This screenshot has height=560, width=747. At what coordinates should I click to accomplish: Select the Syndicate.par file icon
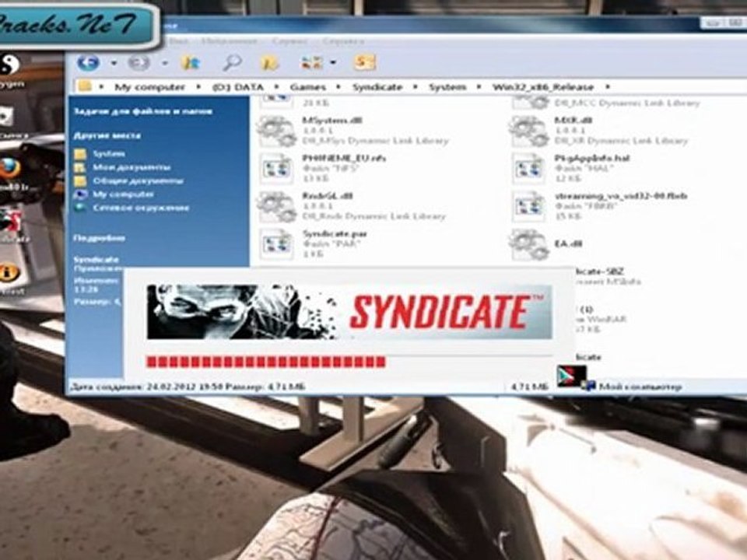[x=277, y=244]
